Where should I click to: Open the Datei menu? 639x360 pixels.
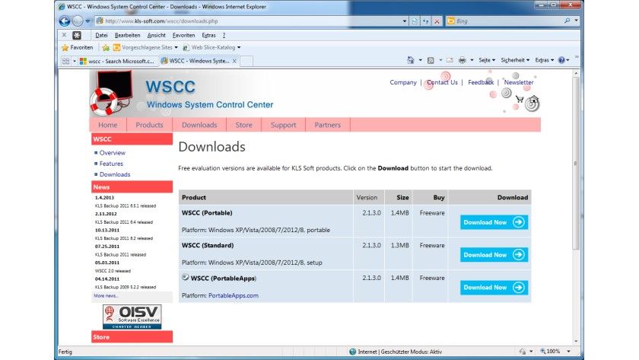pos(101,36)
